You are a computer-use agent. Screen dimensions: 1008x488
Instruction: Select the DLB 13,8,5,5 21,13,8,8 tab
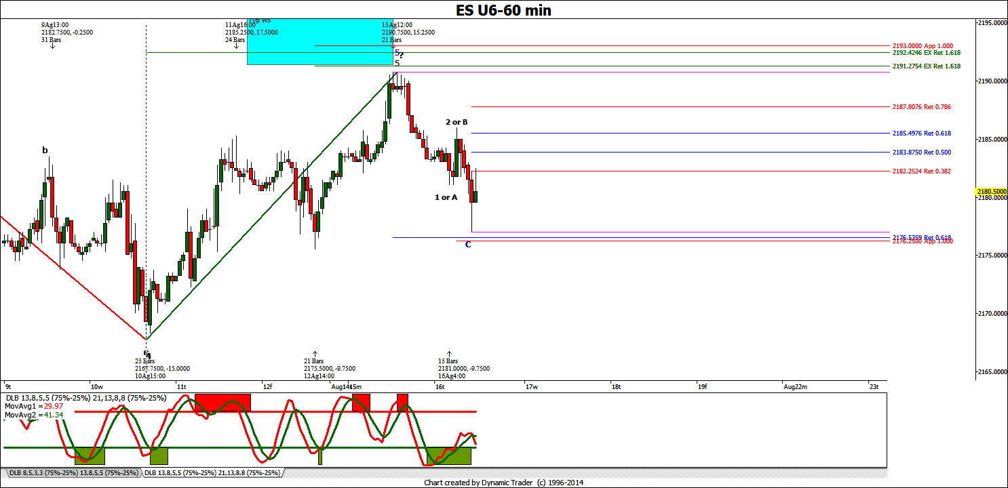coord(211,472)
